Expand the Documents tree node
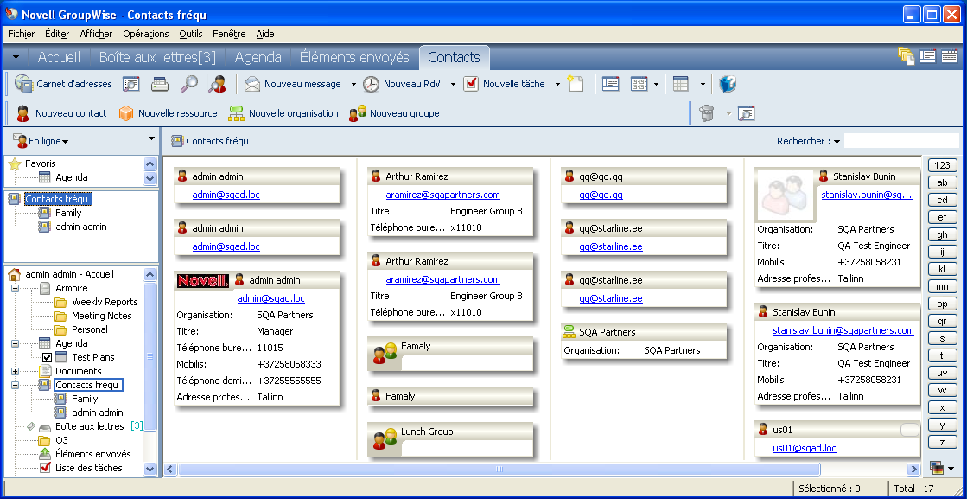Image resolution: width=967 pixels, height=499 pixels. [15, 371]
